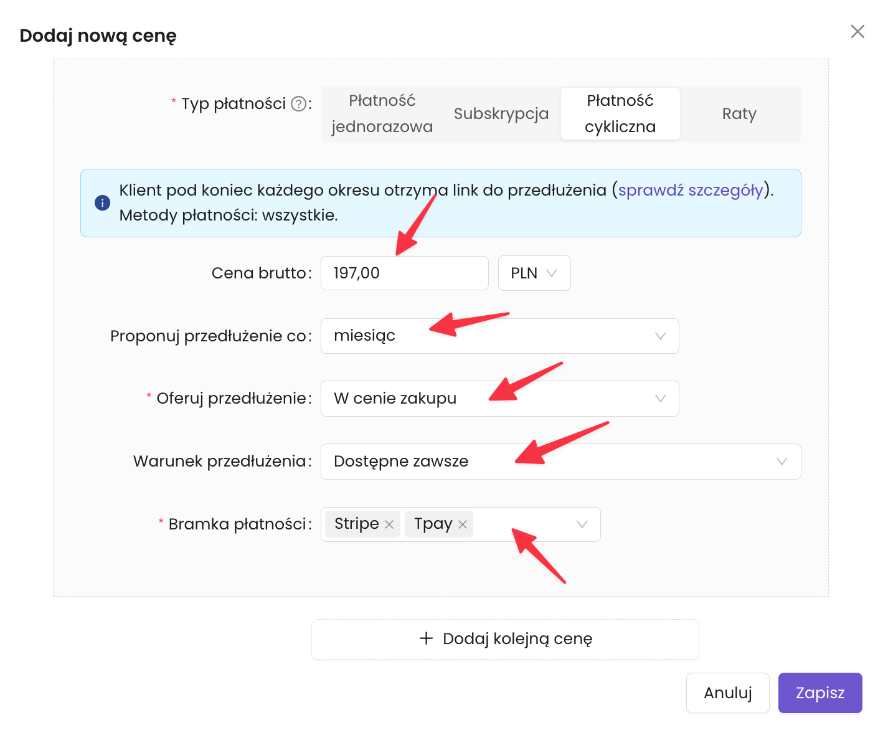Open the Oferuj przedłużenie dropdown
This screenshot has height=730, width=883.
pos(660,399)
